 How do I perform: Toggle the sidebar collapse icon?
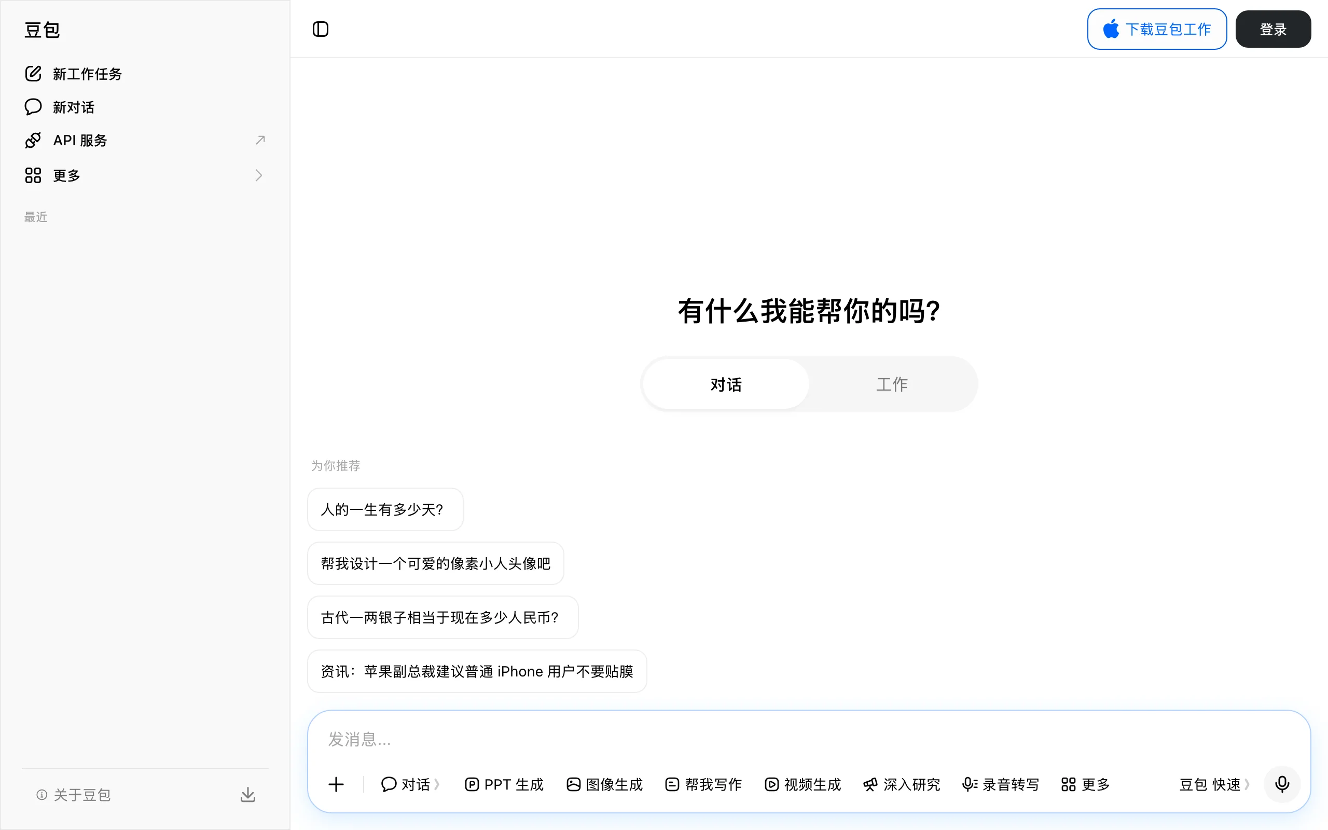(x=321, y=29)
